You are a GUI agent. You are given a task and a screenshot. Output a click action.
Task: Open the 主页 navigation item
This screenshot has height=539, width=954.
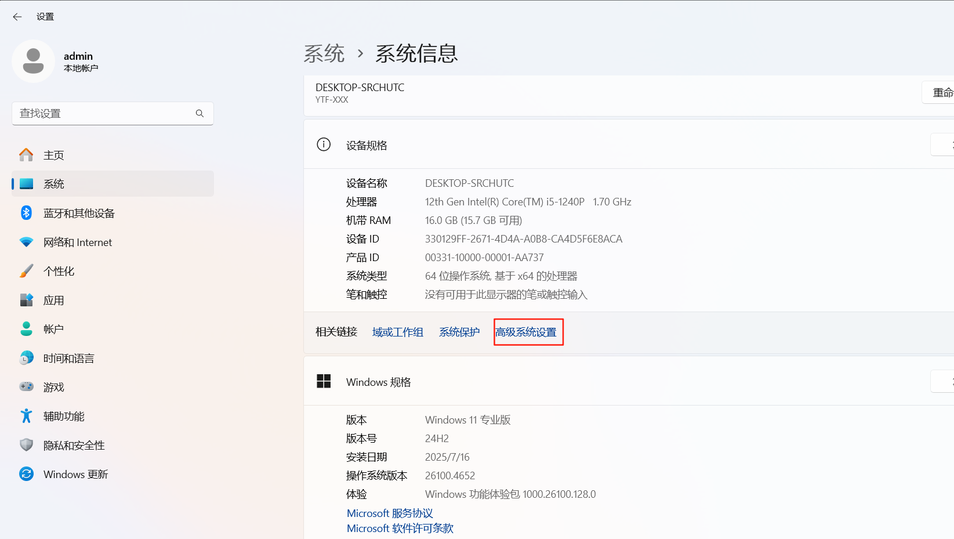[x=113, y=155]
